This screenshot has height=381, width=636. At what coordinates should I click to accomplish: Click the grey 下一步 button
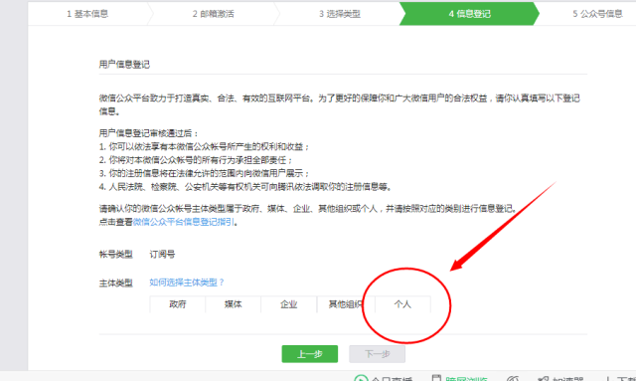pyautogui.click(x=378, y=354)
